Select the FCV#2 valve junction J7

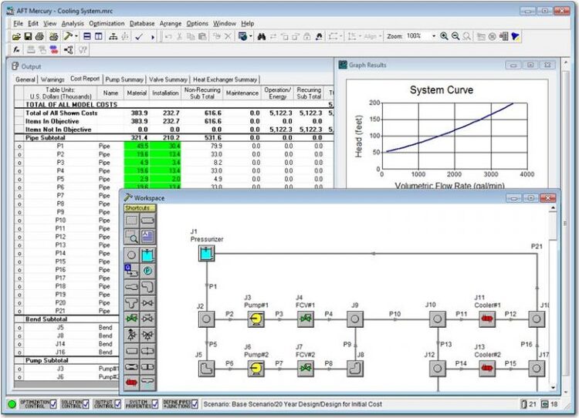[305, 367]
